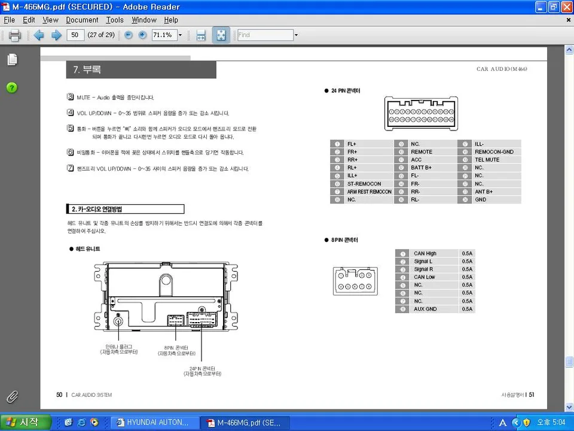The height and width of the screenshot is (431, 574).
Task: Open the zoom percentage dropdown arrow
Action: (180, 35)
